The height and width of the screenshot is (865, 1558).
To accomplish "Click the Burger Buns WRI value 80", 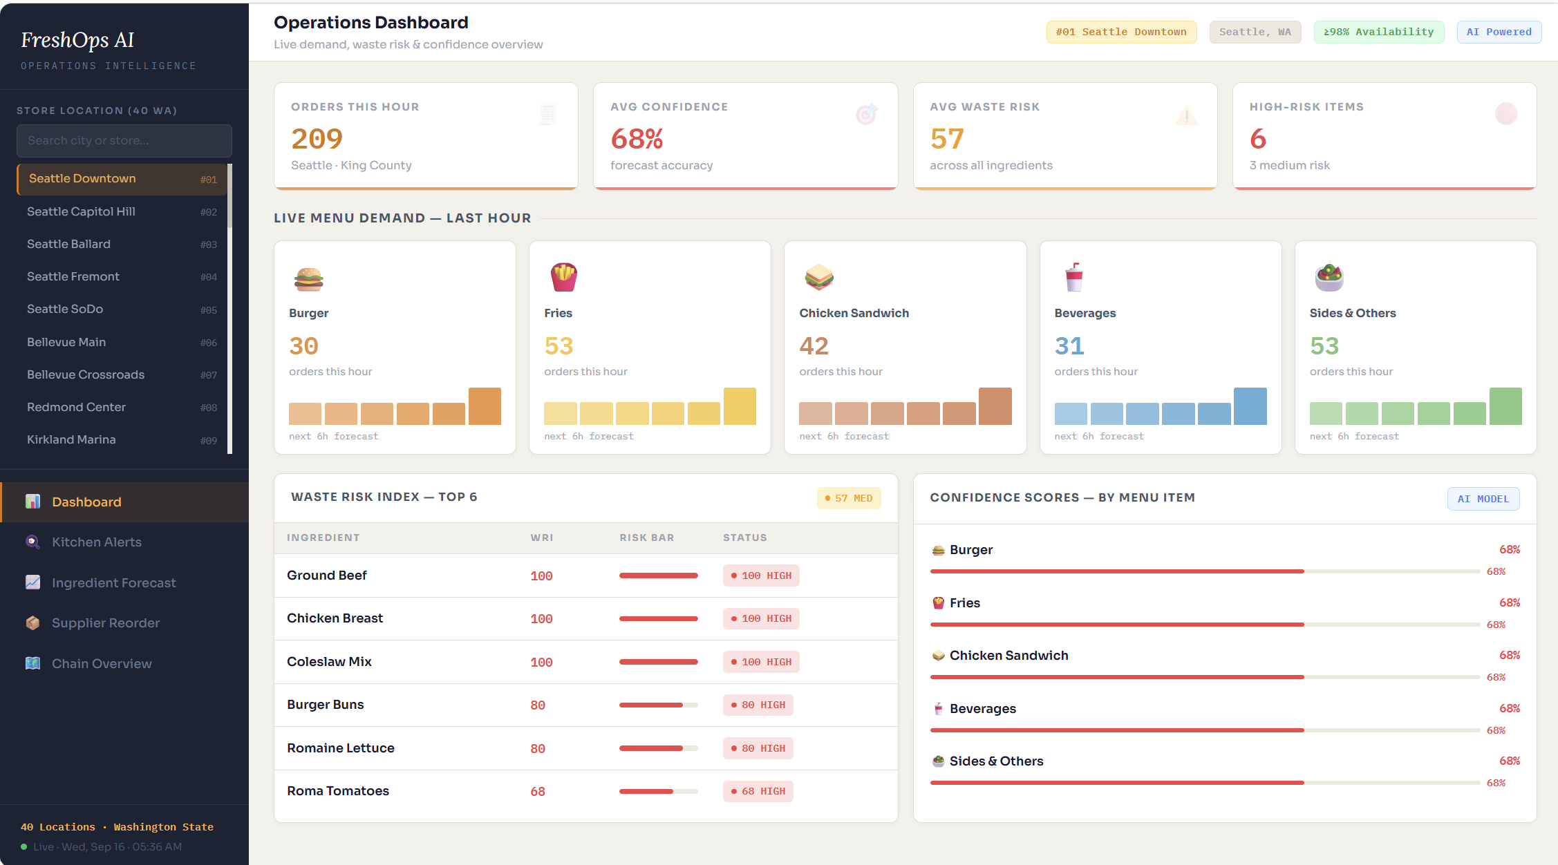I will click(x=538, y=705).
